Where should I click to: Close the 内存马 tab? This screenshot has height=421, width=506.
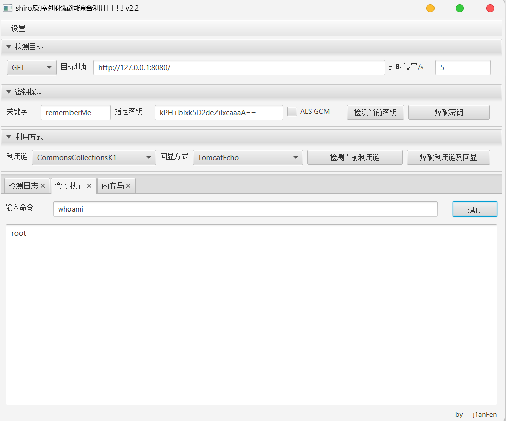click(128, 186)
